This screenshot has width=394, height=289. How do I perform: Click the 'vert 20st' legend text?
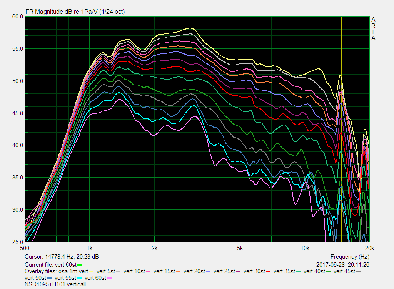tap(194, 271)
